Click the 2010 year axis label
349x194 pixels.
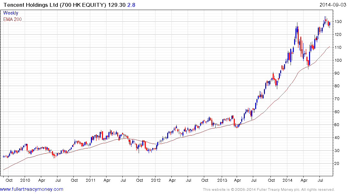tap(25, 180)
